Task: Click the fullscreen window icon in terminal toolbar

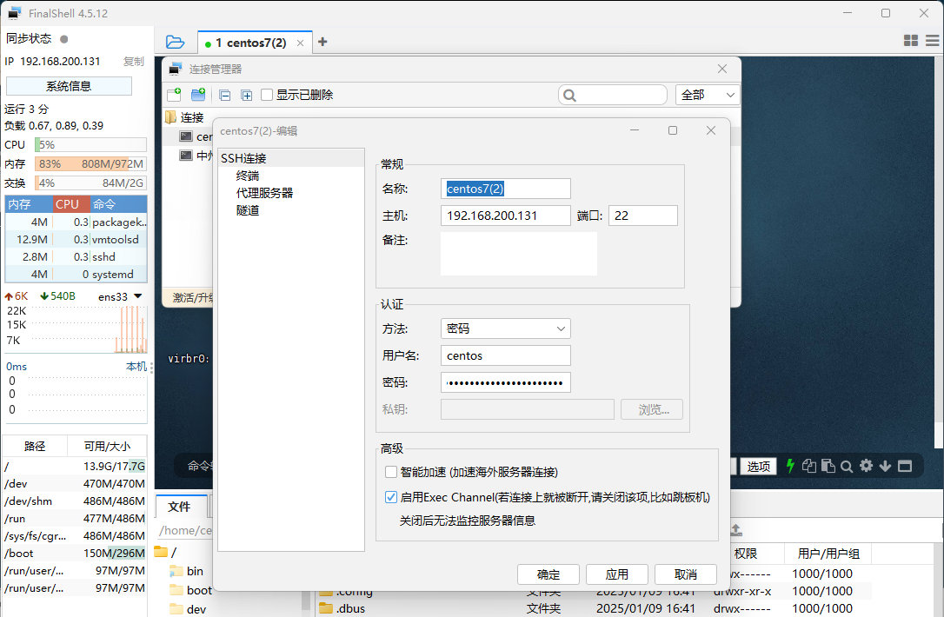Action: 905,466
